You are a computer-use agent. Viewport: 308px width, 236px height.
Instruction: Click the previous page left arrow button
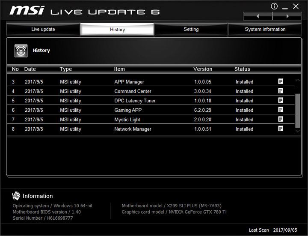pyautogui.click(x=258, y=16)
